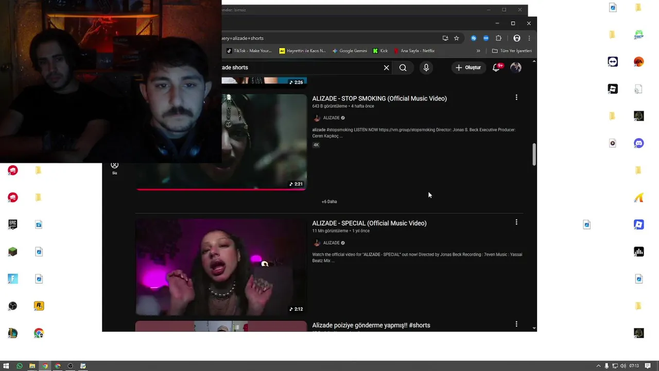
Task: Click the Oluştur create button
Action: (x=468, y=68)
